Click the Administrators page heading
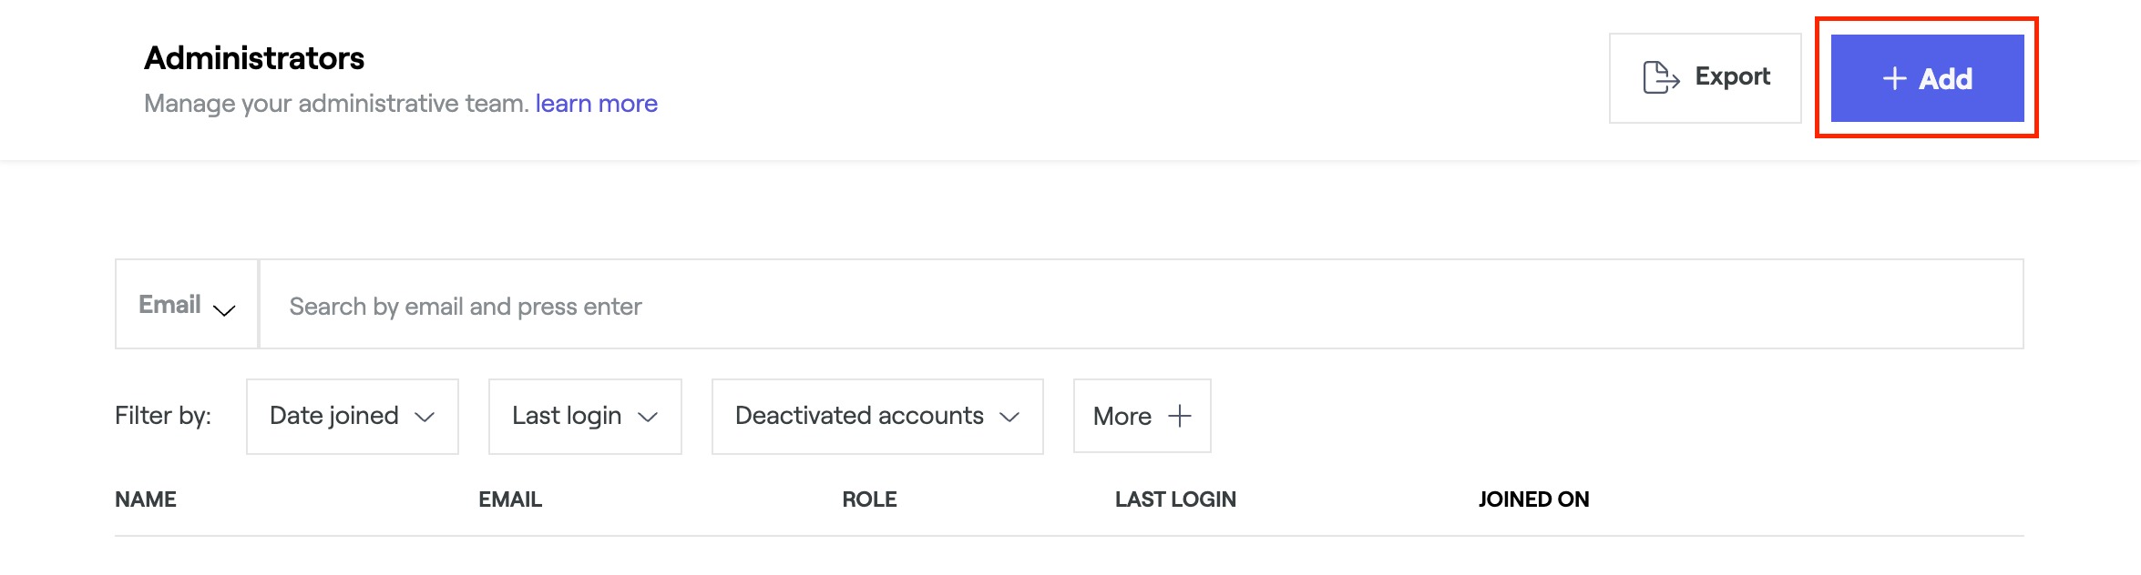 click(254, 58)
